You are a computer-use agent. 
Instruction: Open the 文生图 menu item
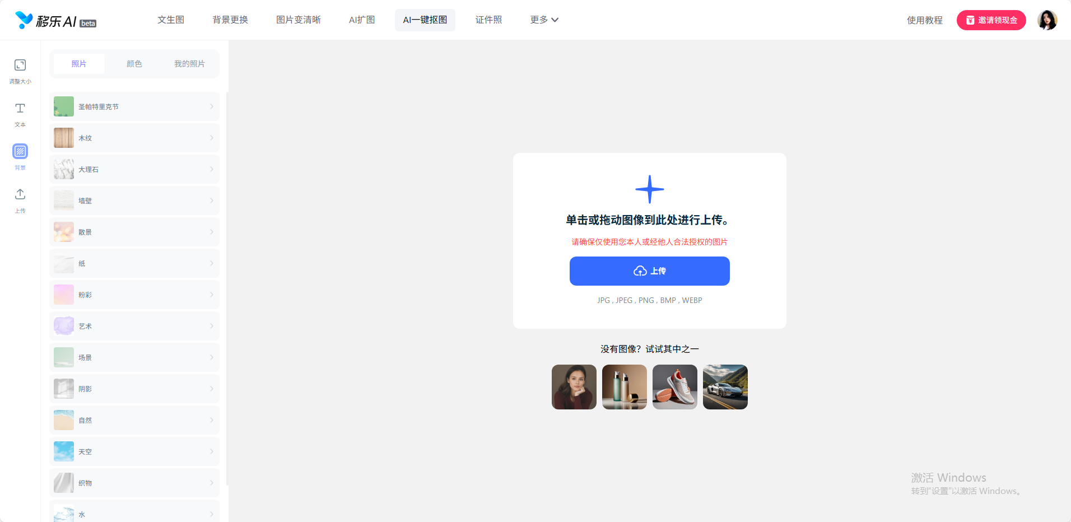[171, 20]
